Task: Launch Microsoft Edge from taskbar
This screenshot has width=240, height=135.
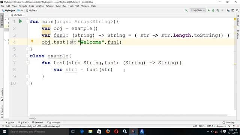Action: tap(82, 132)
